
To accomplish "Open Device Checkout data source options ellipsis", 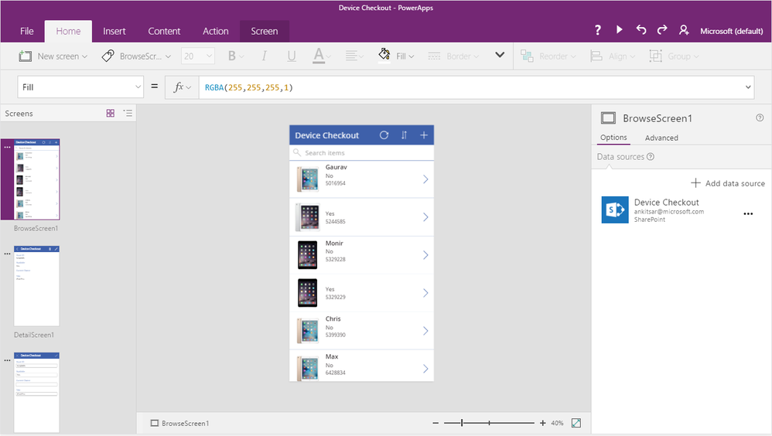I will click(748, 213).
